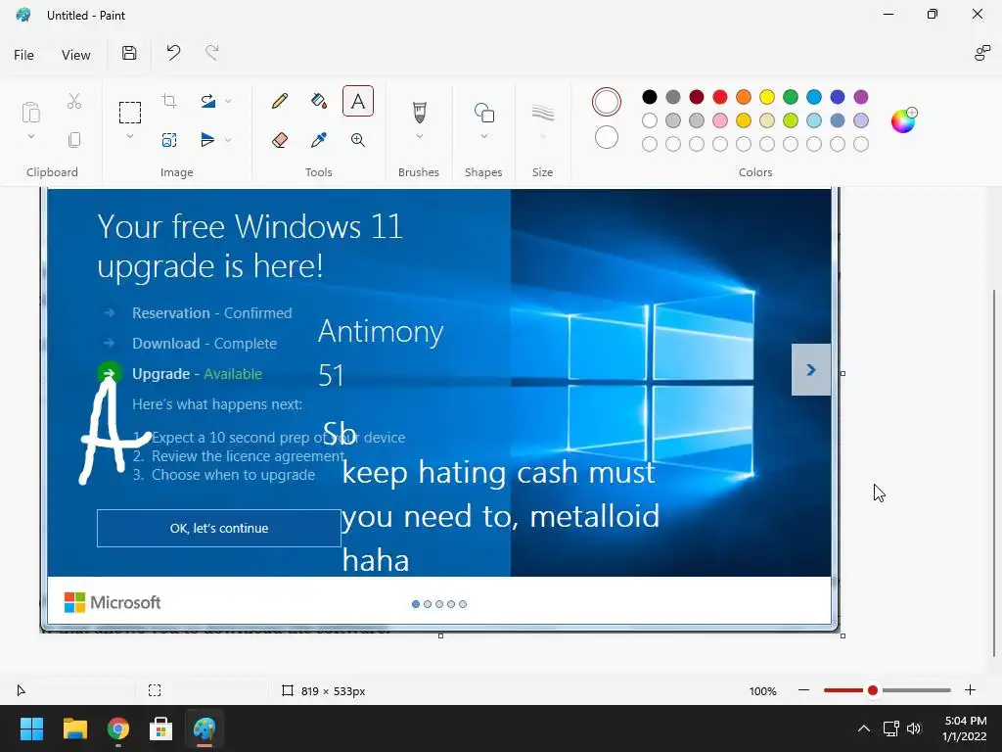Click the Brushes tool icon
This screenshot has width=1002, height=752.
(419, 113)
